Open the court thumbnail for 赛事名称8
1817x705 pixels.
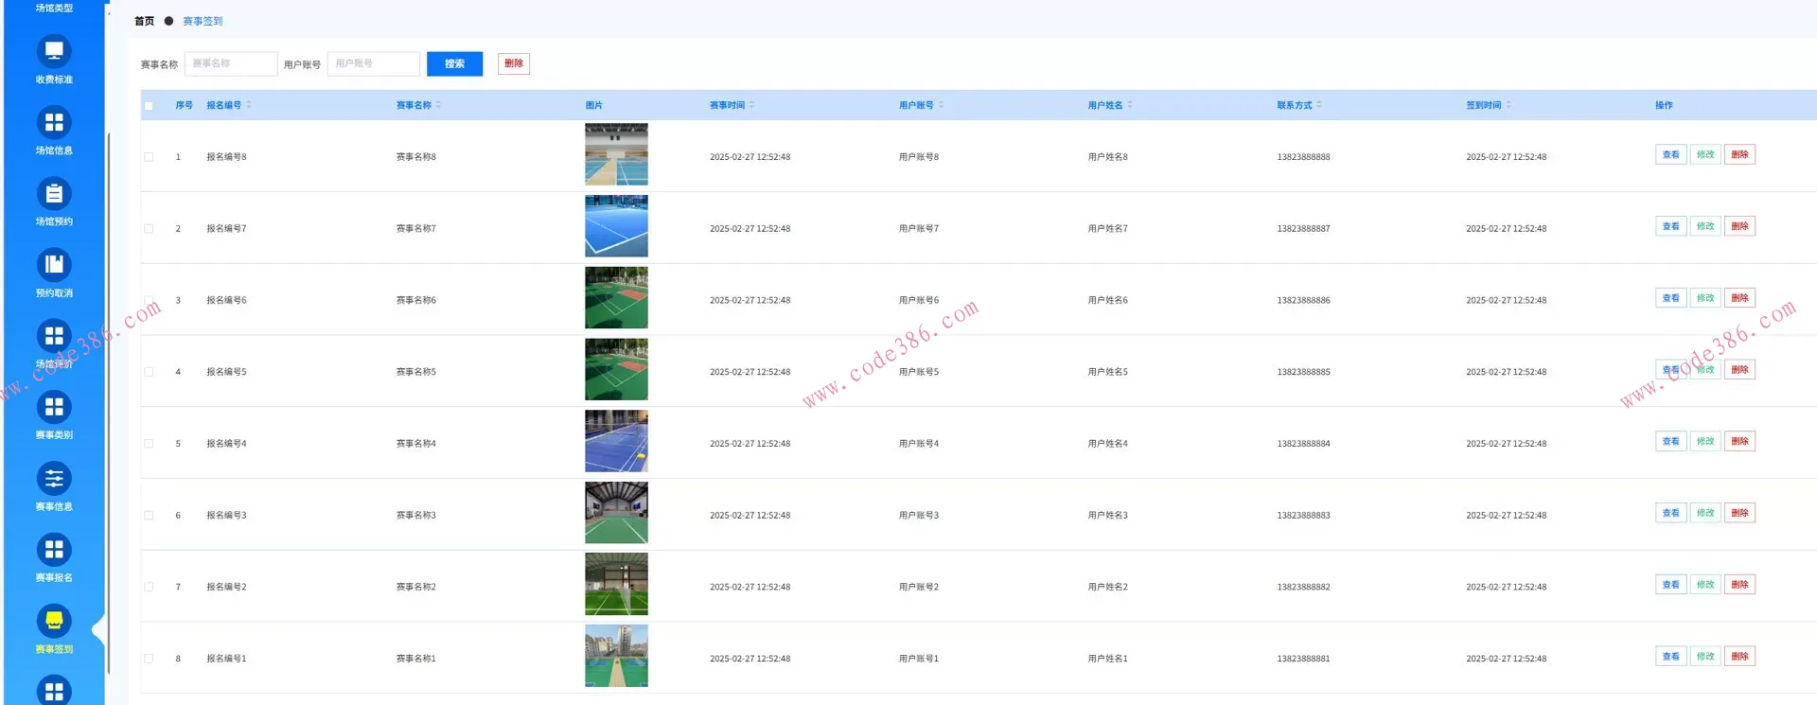point(616,154)
